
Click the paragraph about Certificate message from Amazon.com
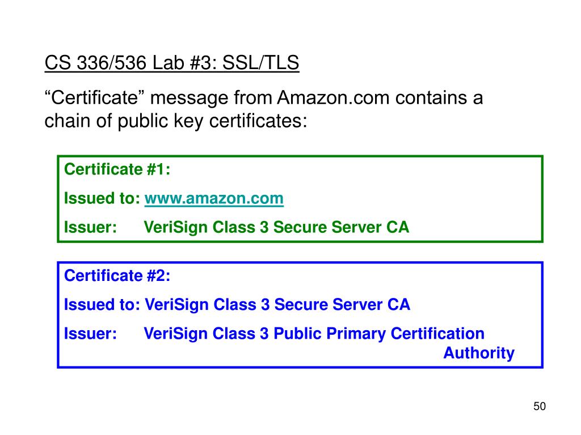[263, 109]
